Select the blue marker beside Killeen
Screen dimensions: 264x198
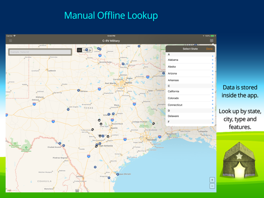point(109,114)
